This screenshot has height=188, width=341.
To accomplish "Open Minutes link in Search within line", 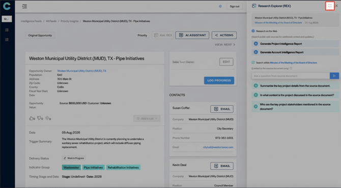I will [293, 62].
